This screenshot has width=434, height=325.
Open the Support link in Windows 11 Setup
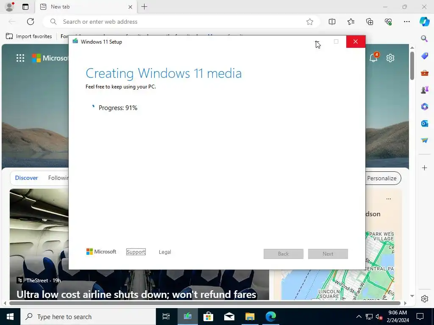pos(136,252)
